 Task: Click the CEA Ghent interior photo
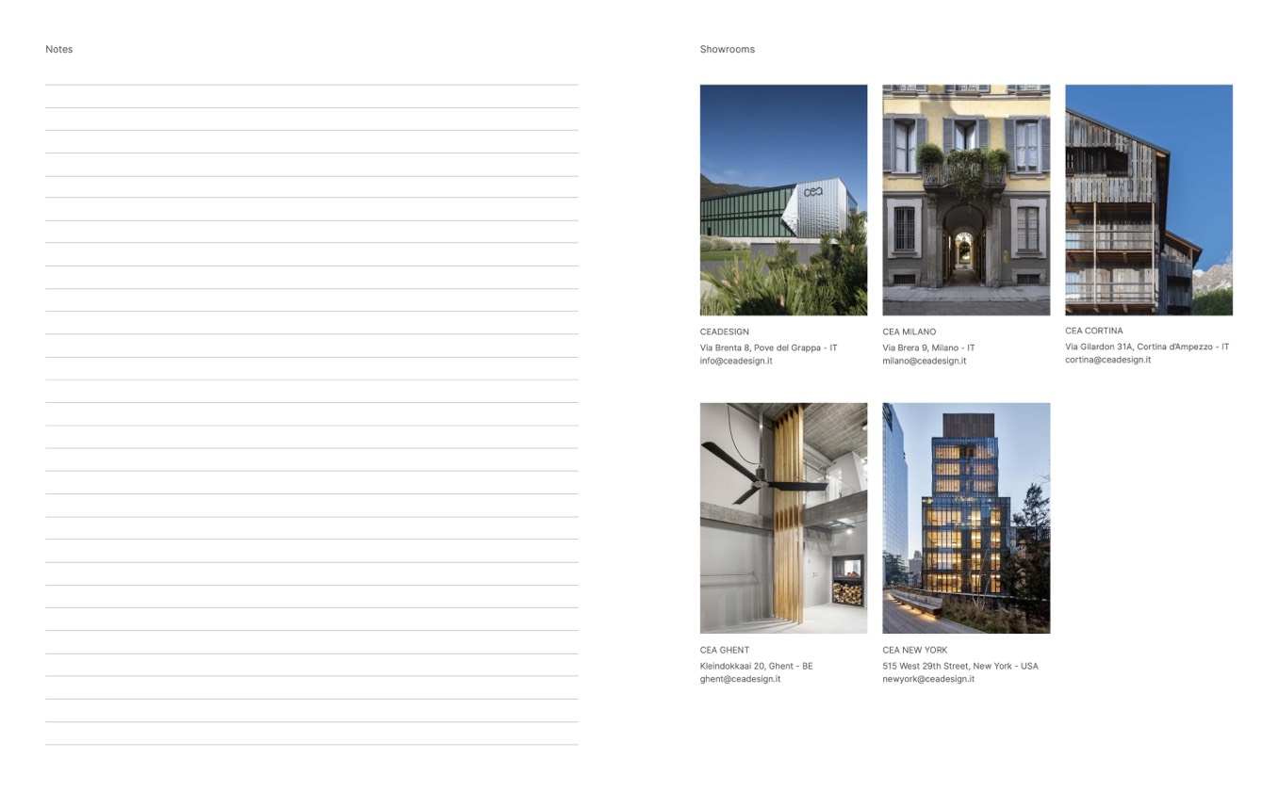click(x=783, y=518)
